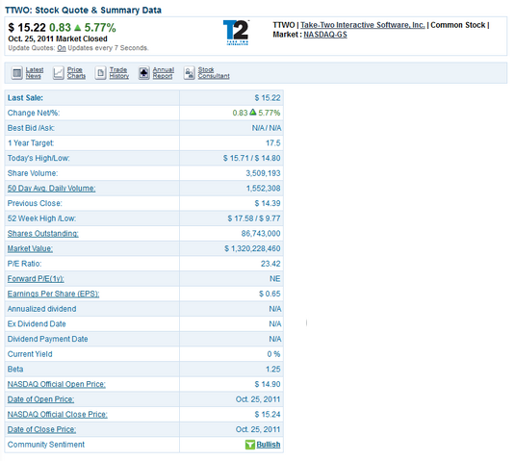Click NASDAQ Official Close Price link
Screen dimensions: 515x461
click(x=58, y=415)
